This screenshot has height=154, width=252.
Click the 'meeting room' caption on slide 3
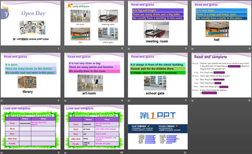coord(157,41)
